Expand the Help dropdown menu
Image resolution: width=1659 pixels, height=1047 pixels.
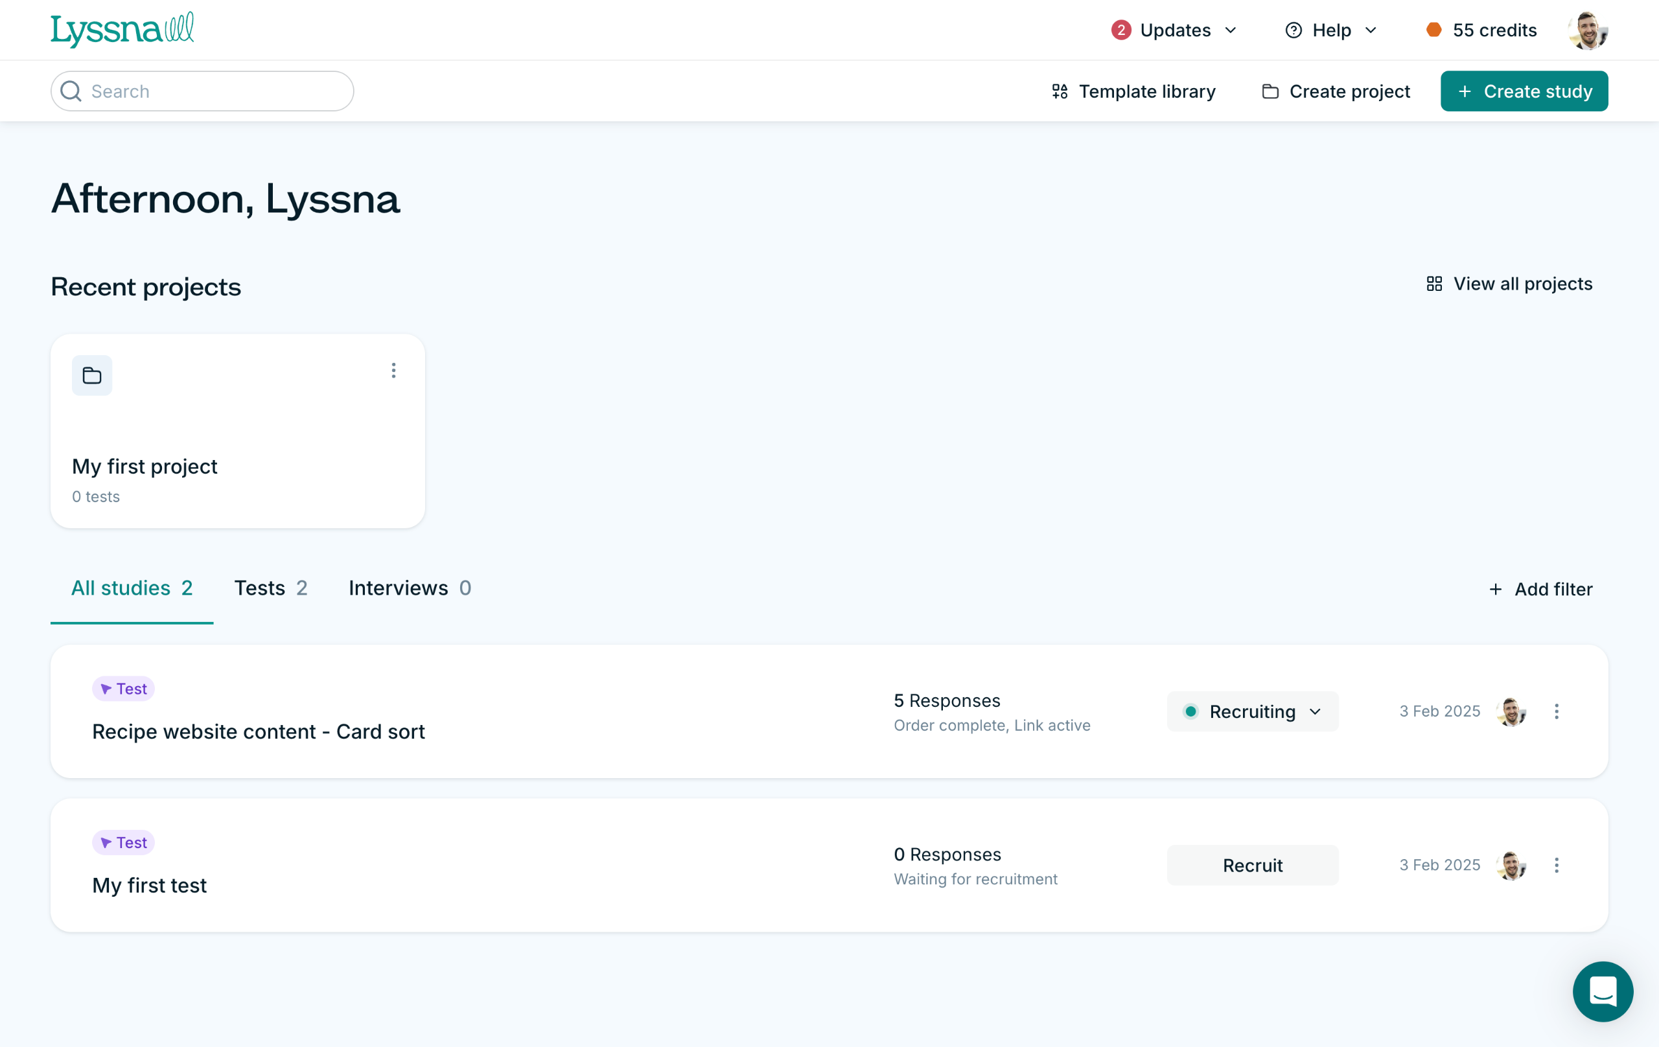tap(1330, 30)
